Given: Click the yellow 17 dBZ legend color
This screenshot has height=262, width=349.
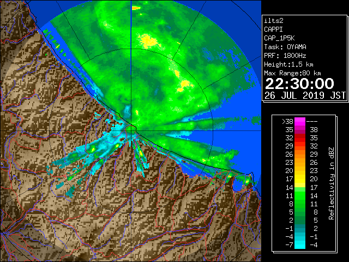Looking at the screenshot, I should tap(300, 179).
